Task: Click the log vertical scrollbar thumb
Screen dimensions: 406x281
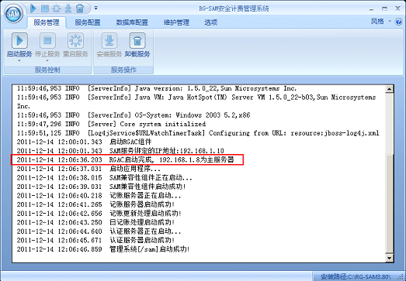Action: coord(389,204)
